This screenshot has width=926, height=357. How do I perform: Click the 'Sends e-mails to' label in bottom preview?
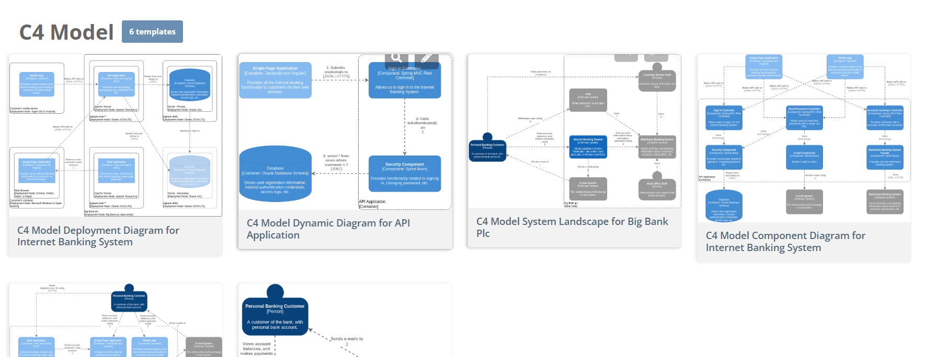click(347, 339)
